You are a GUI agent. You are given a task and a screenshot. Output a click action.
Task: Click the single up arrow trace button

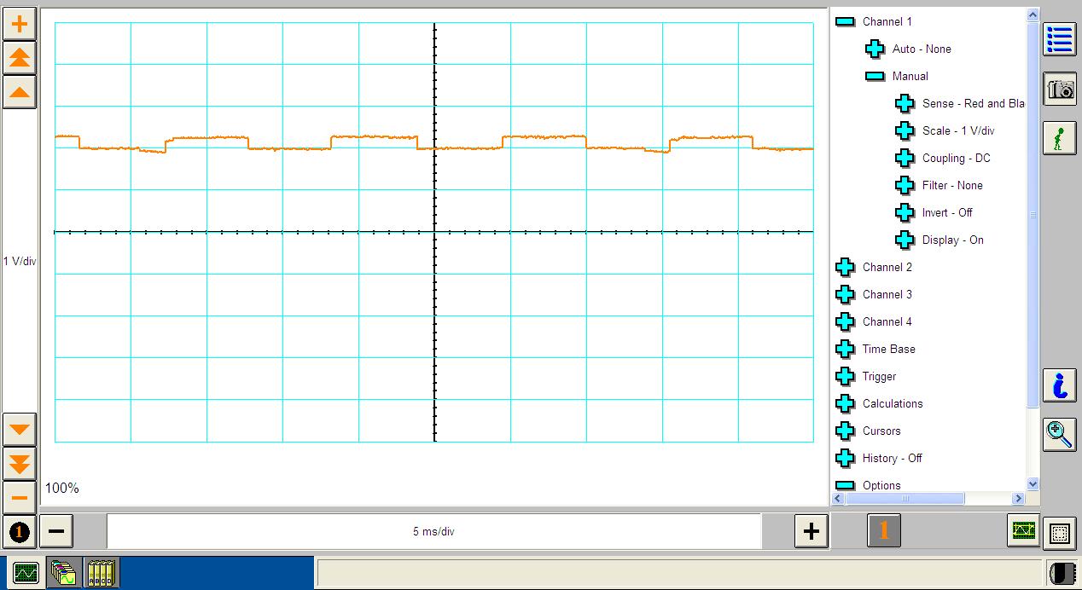pos(20,92)
